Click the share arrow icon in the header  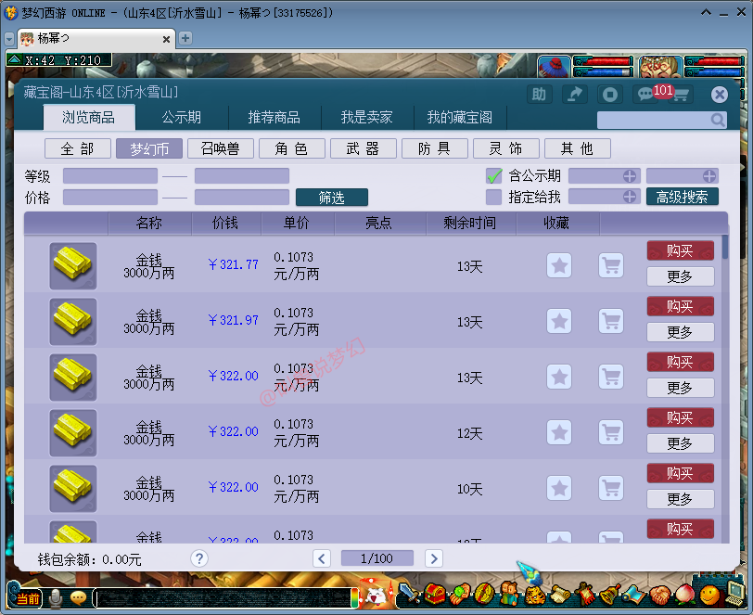coord(574,95)
